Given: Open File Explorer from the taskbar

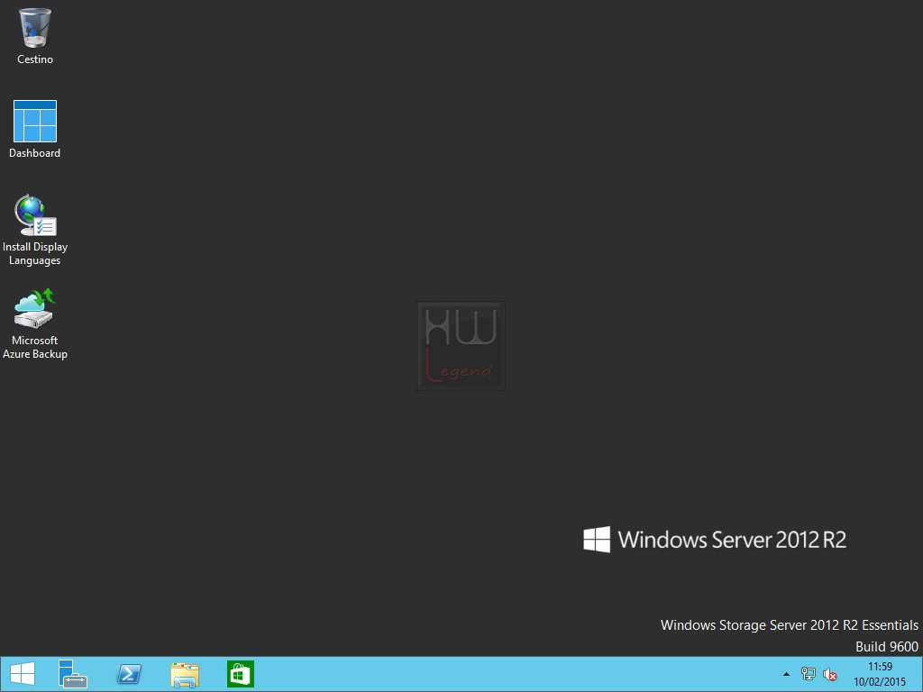Looking at the screenshot, I should [x=185, y=674].
